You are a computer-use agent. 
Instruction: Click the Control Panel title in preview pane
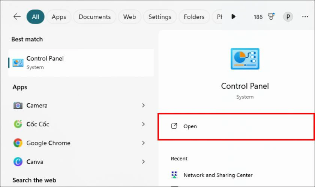tap(245, 86)
